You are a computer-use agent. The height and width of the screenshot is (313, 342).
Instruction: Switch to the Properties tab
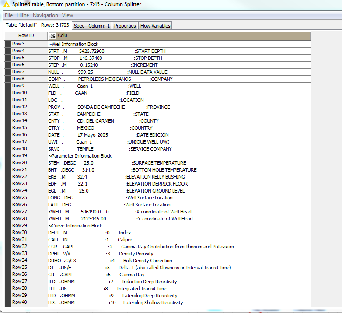125,26
